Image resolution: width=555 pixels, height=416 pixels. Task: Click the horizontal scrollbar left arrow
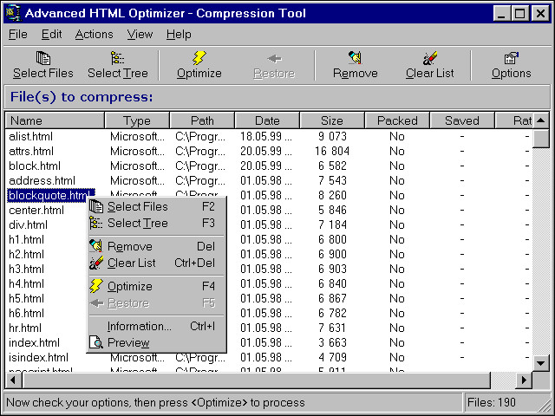pos(13,380)
